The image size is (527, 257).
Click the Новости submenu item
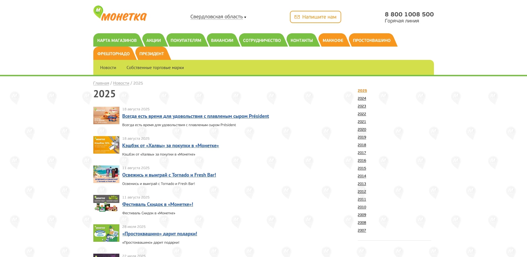pos(108,68)
